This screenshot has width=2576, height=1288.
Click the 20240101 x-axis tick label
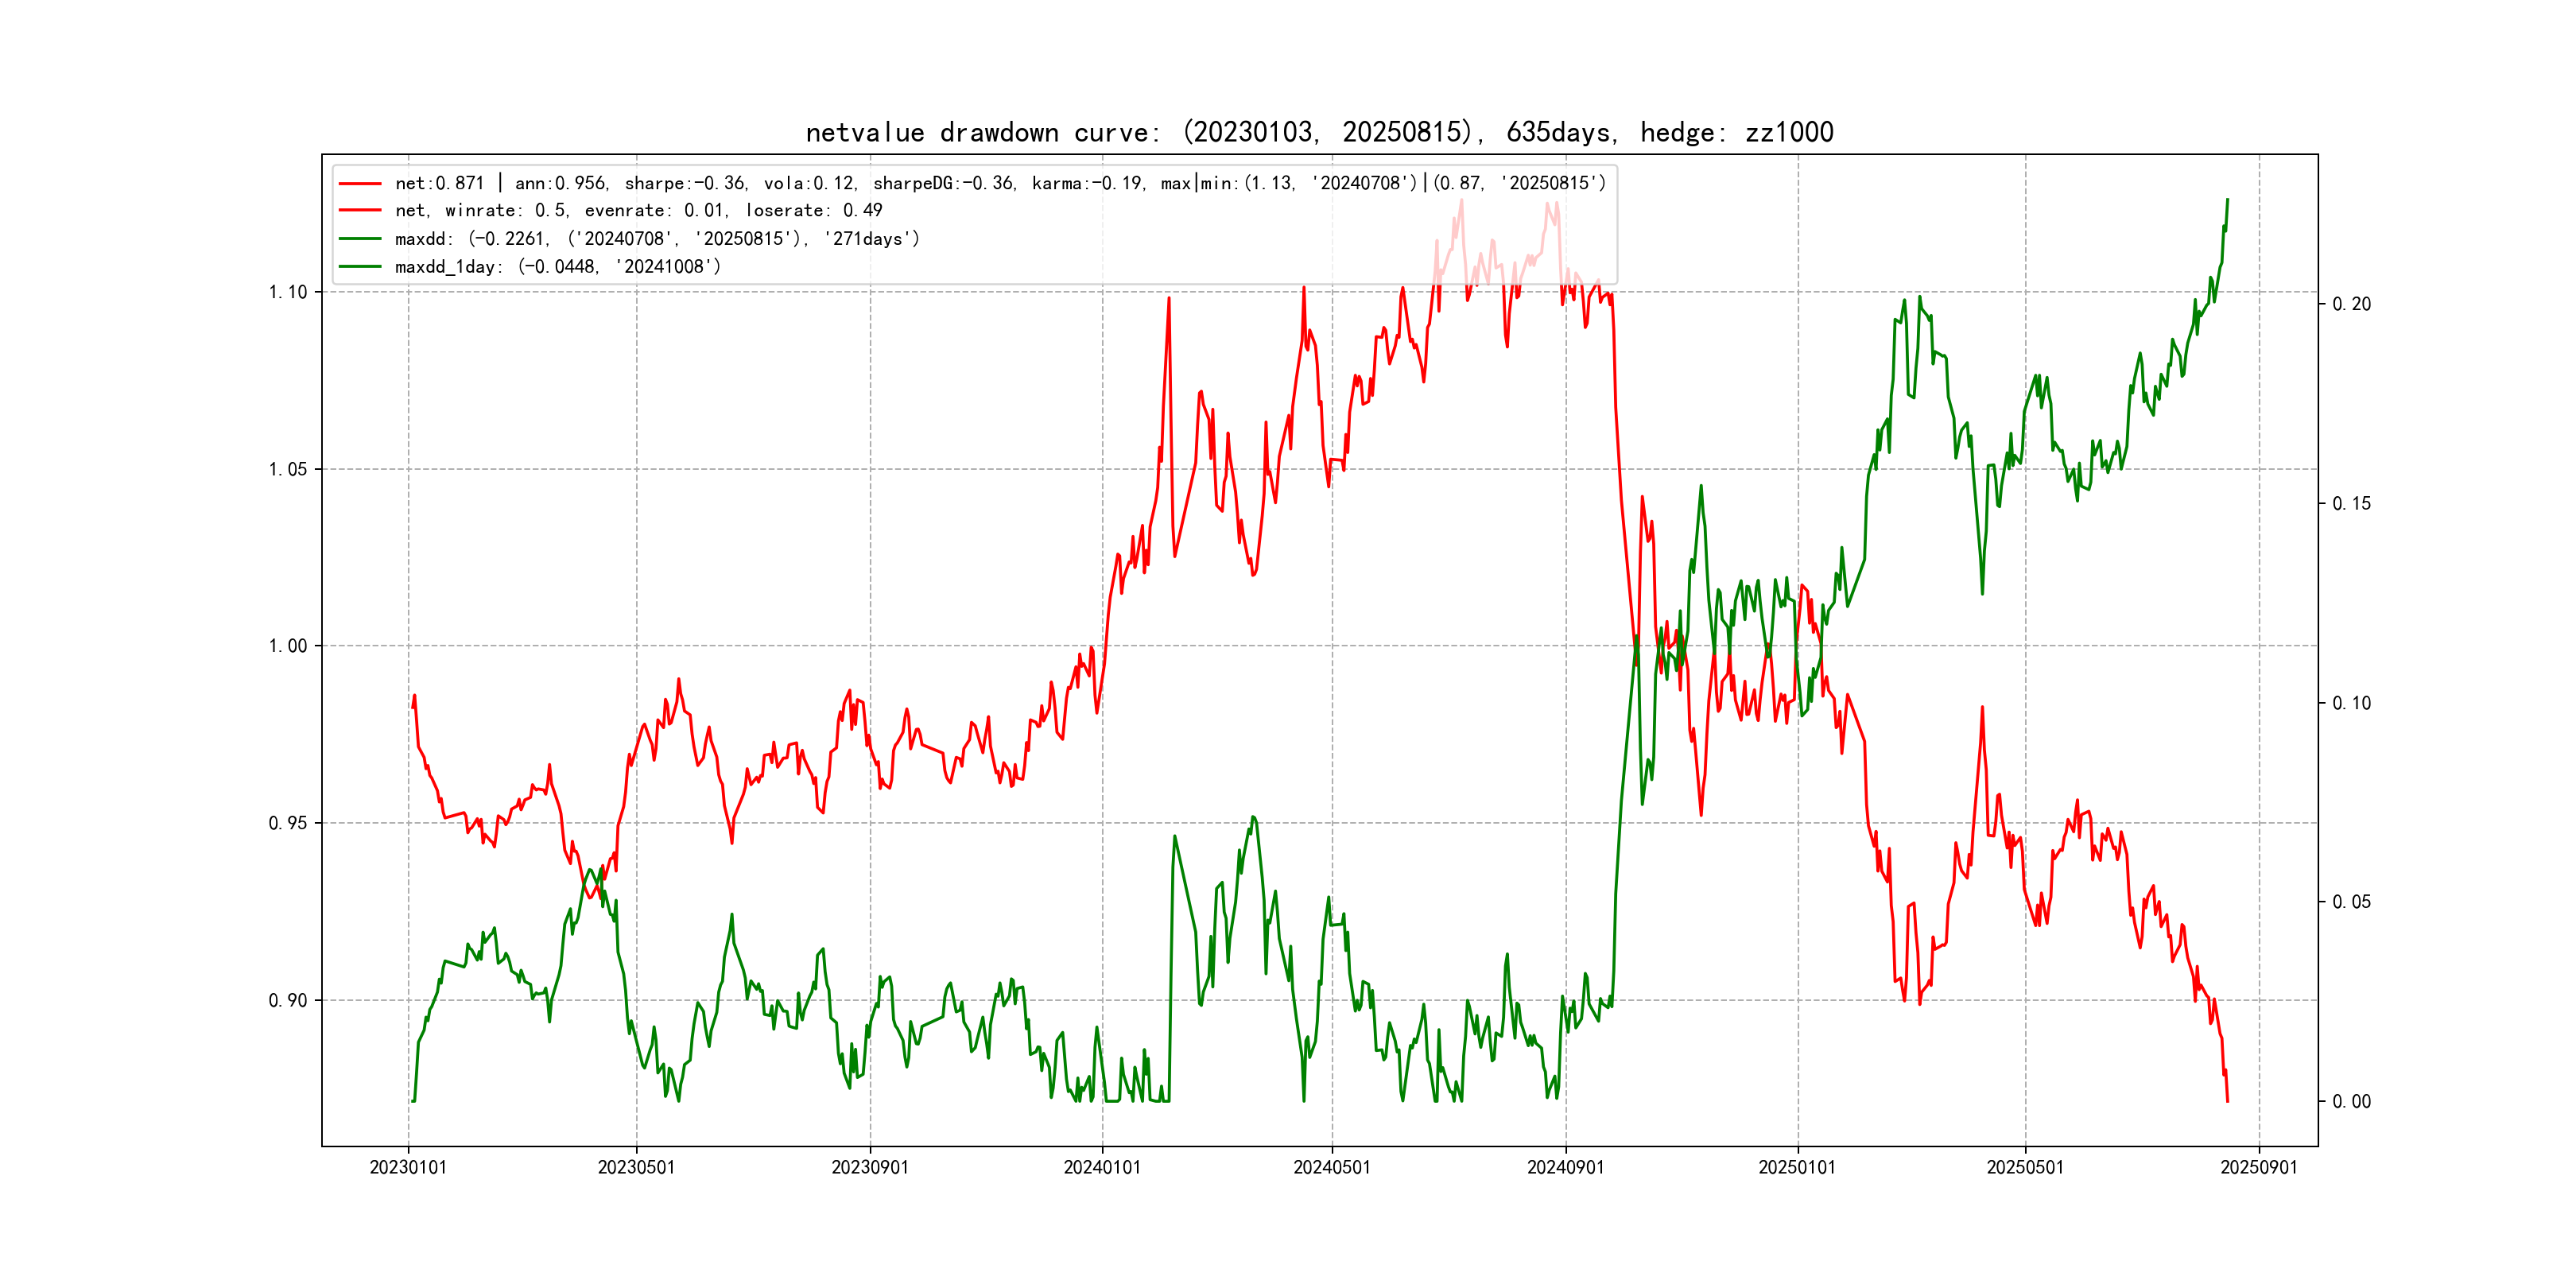pyautogui.click(x=1102, y=1168)
